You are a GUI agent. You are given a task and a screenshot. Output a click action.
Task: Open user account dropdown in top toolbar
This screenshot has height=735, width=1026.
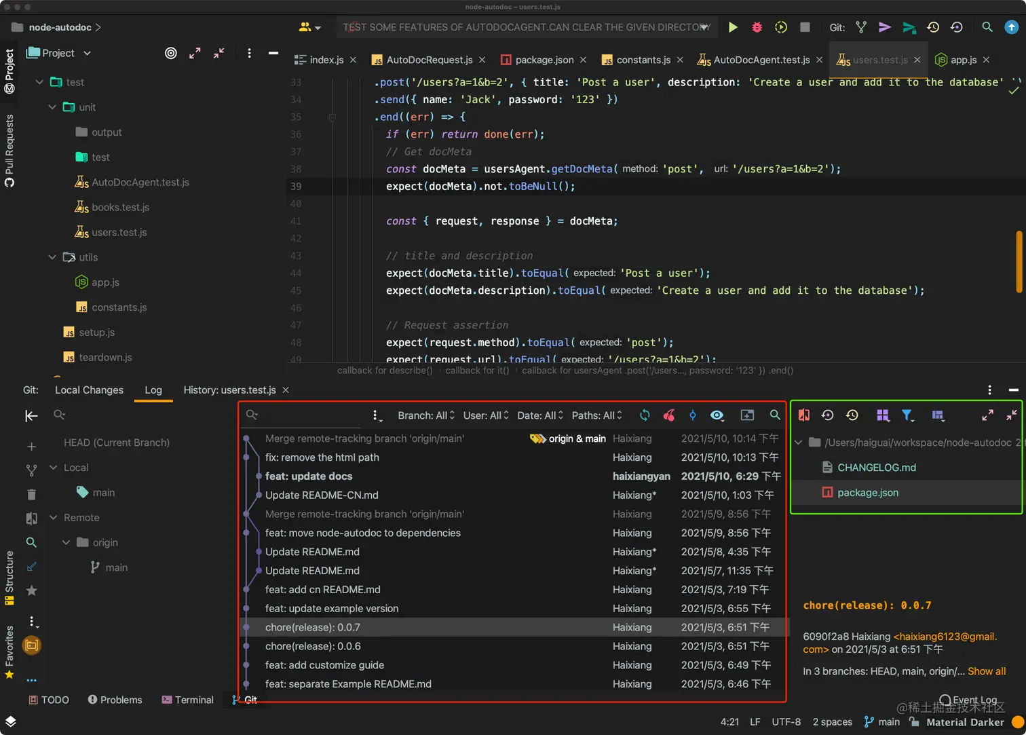pyautogui.click(x=310, y=27)
